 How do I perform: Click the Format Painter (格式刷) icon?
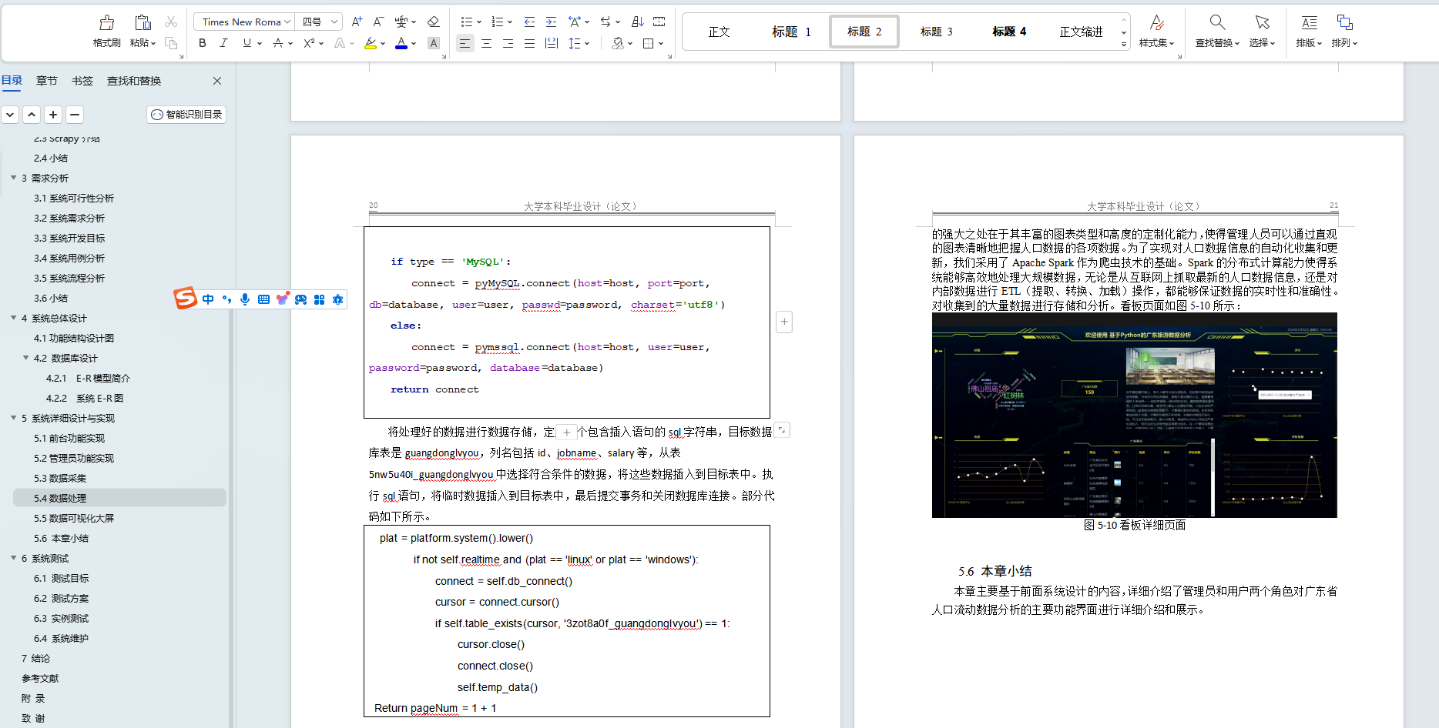point(106,23)
